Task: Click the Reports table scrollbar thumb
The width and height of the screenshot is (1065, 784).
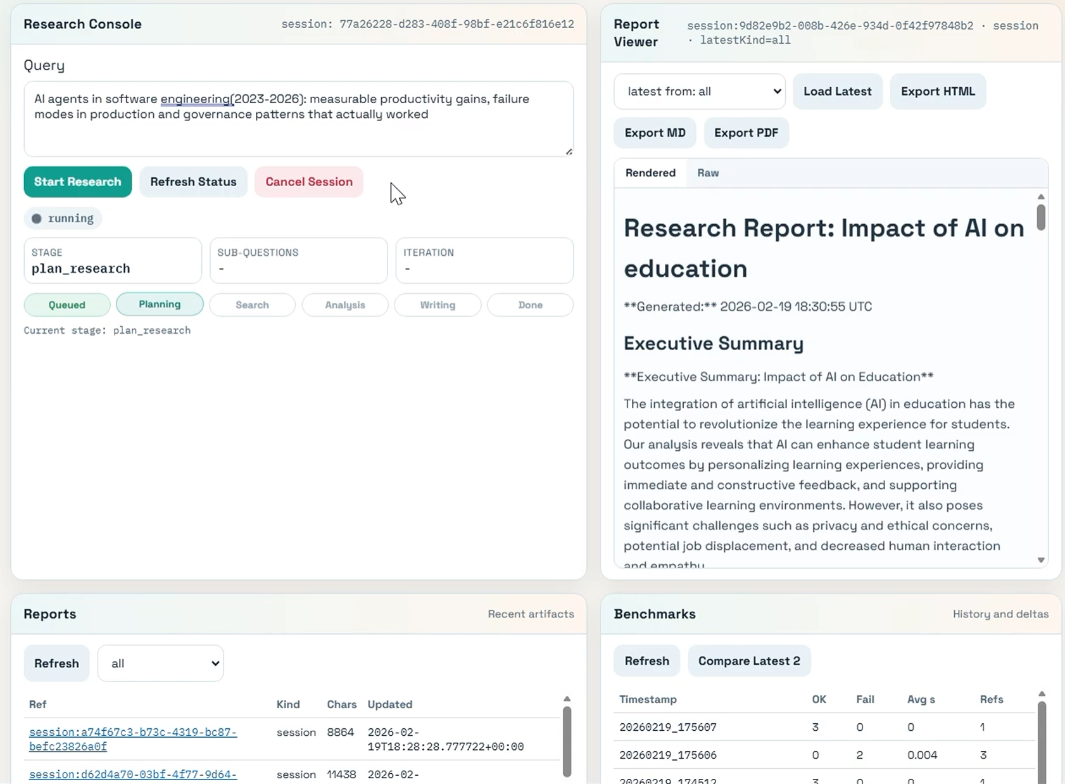Action: (567, 741)
